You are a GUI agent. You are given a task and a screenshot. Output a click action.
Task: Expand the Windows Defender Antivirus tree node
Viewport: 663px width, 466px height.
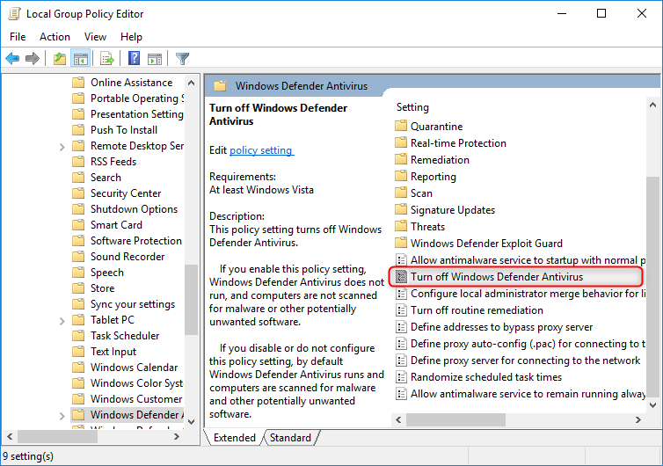[62, 415]
